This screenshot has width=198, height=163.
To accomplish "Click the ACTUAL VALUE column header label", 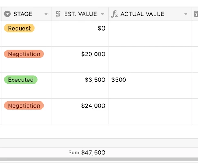I will pyautogui.click(x=142, y=14).
